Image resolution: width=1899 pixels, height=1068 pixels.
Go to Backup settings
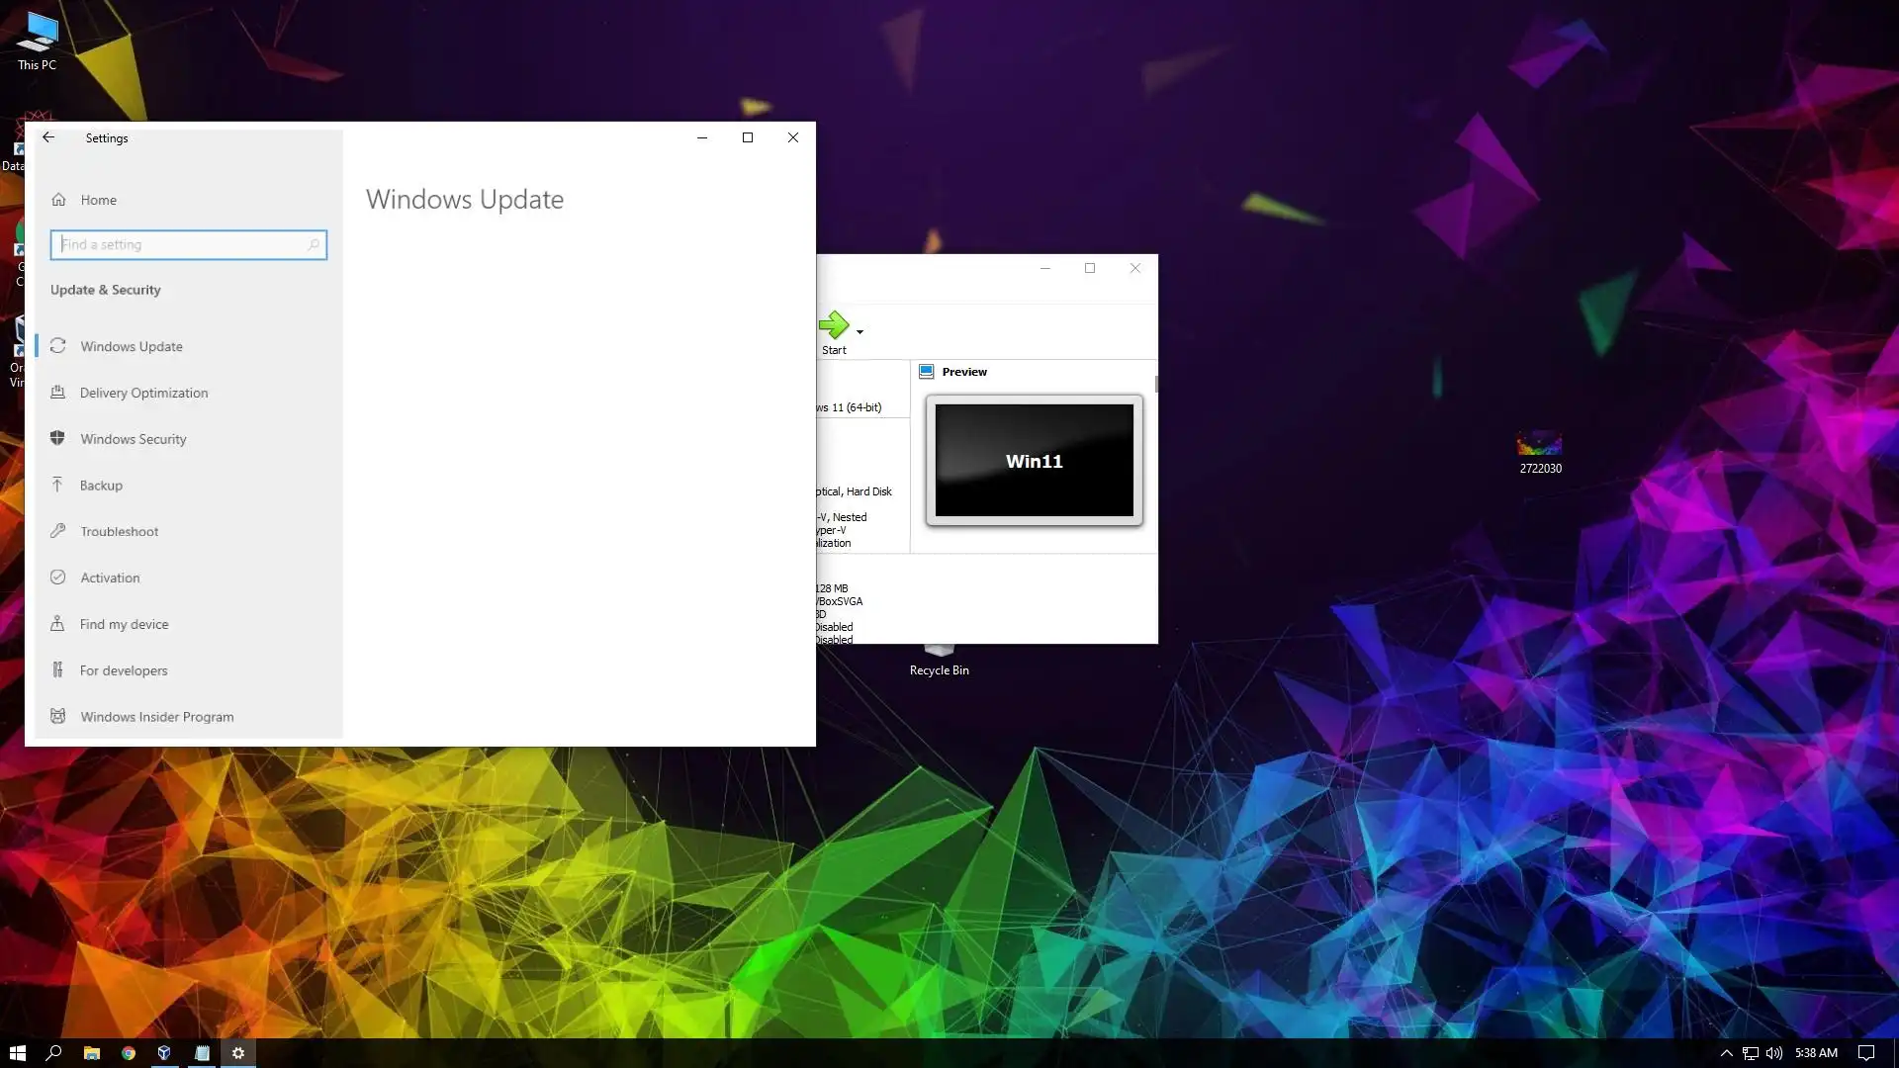101,486
